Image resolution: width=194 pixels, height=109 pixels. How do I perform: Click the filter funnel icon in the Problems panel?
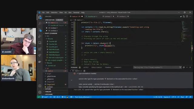[180, 67]
